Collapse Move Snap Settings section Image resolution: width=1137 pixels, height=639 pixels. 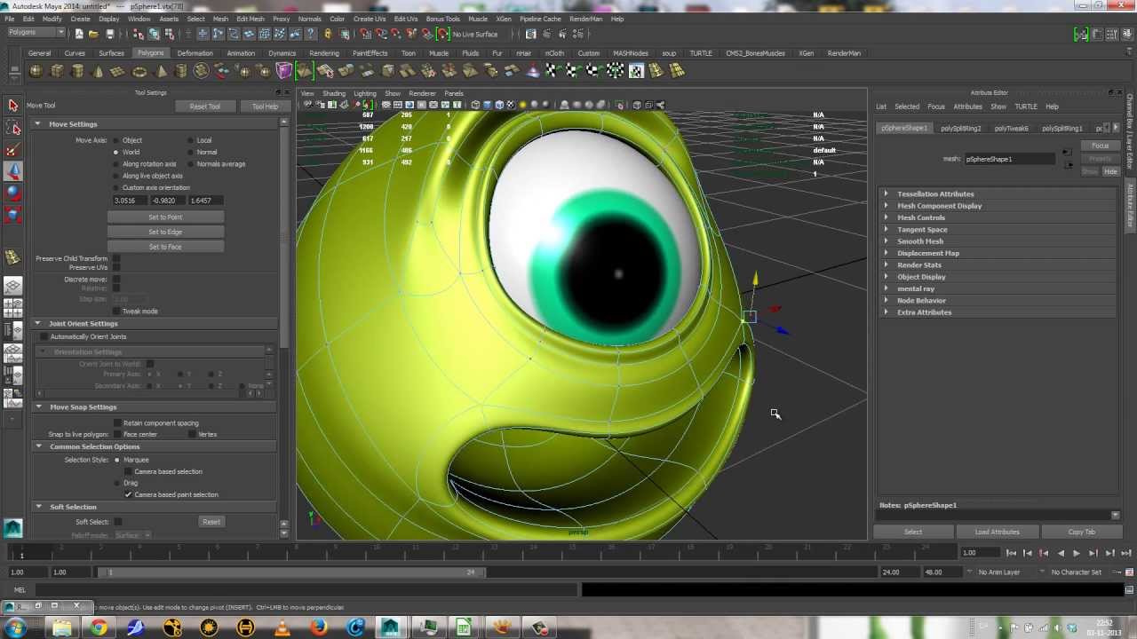pos(38,406)
